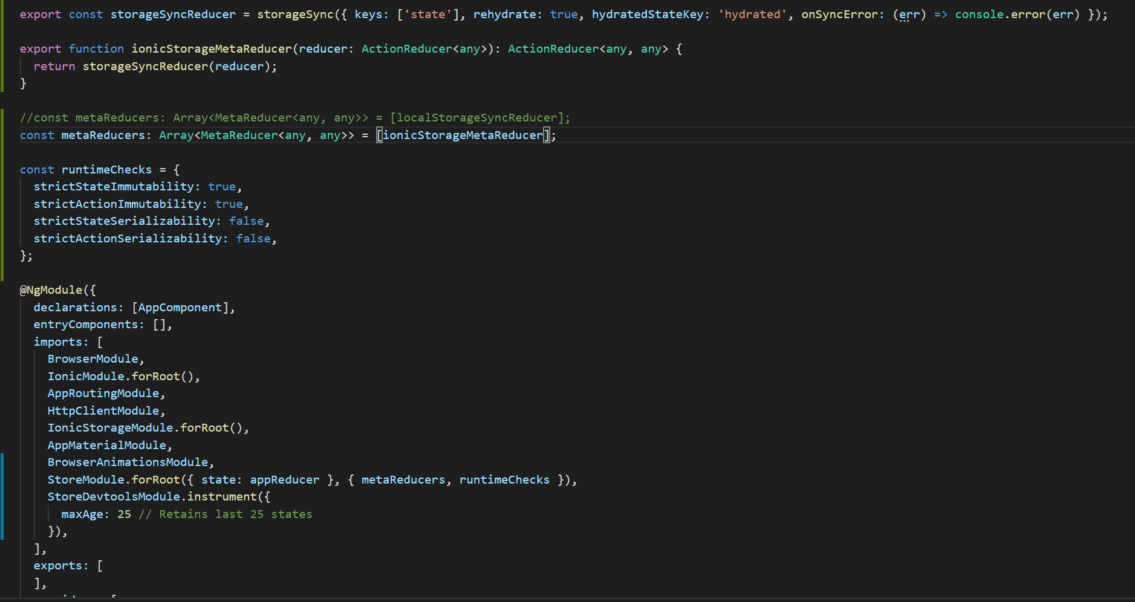Click the false value of strictStateSerializability
Viewport: 1135px width, 602px height.
[x=246, y=221]
